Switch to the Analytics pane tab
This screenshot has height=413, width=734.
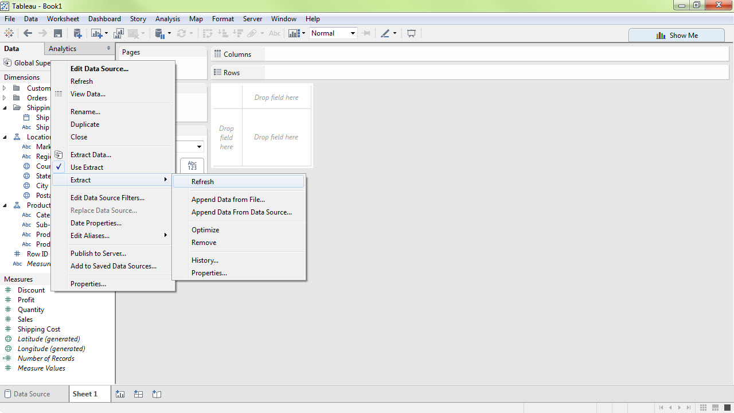pyautogui.click(x=80, y=49)
